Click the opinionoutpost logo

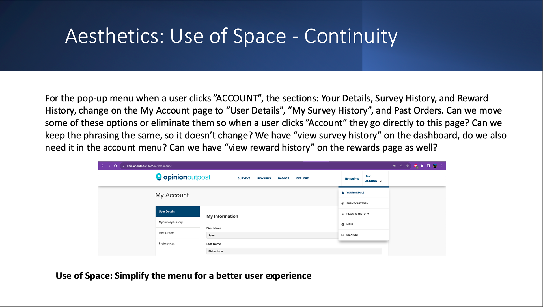pyautogui.click(x=183, y=177)
